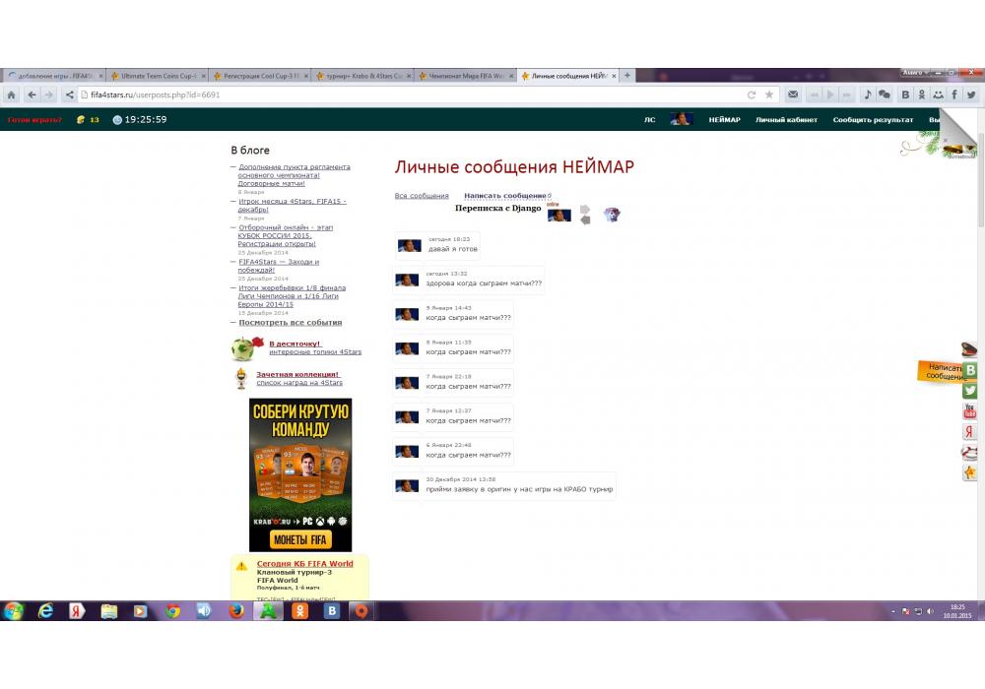Click the browser Home icon
Image resolution: width=985 pixels, height=689 pixels.
coord(11,95)
